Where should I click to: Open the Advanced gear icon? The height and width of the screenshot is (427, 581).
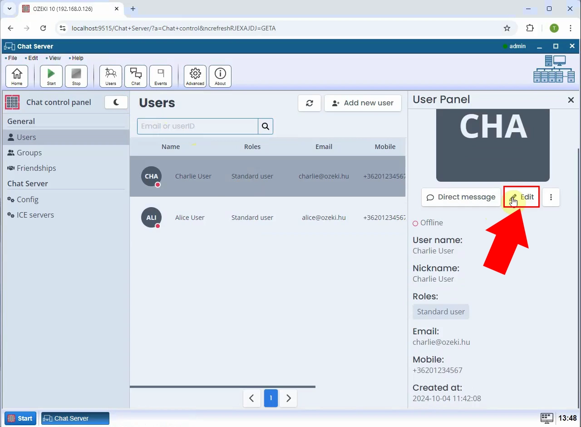click(195, 76)
